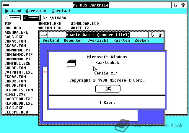Select EGA40.FON in file list
Viewport: 189px width, 133px height.
(15, 77)
